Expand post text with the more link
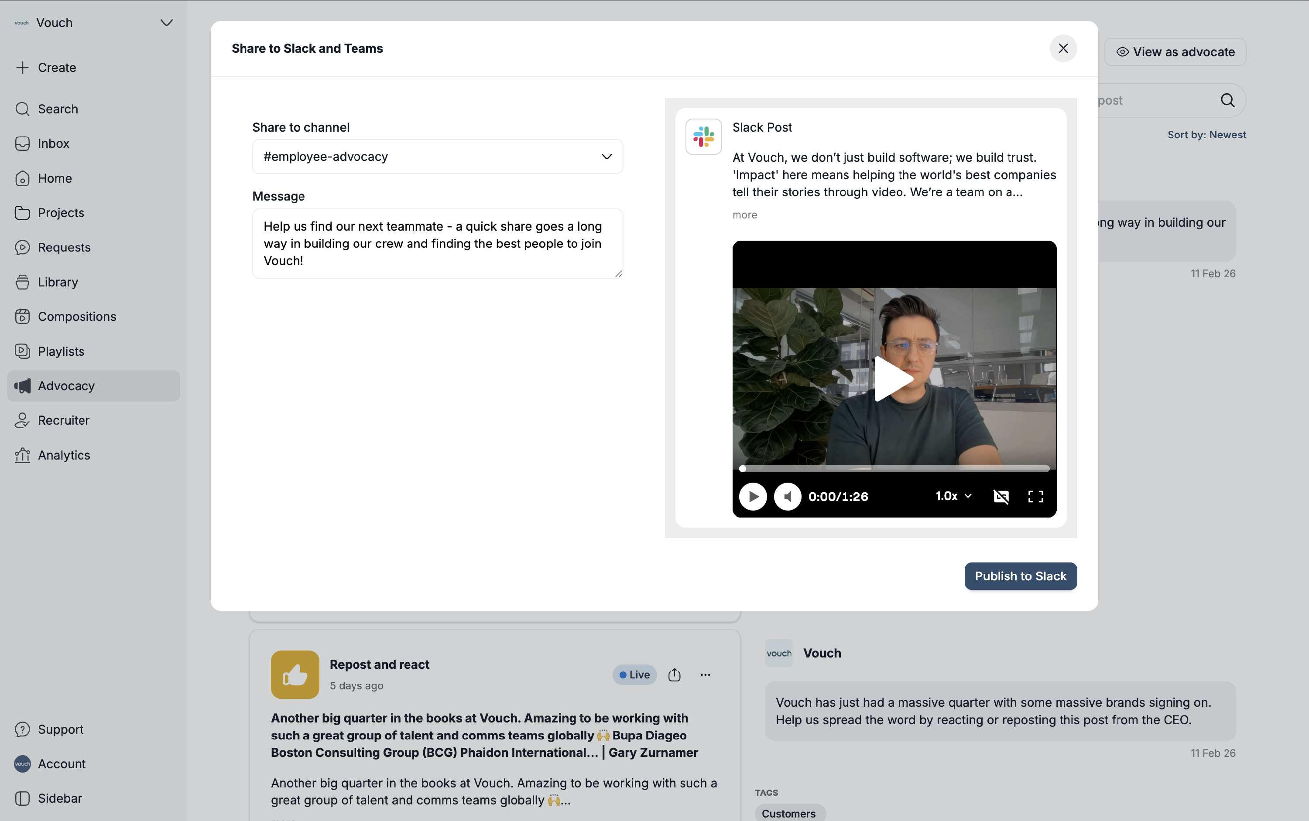Viewport: 1309px width, 821px height. click(744, 215)
